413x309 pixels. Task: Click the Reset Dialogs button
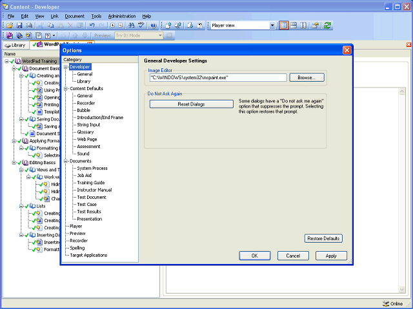click(192, 104)
